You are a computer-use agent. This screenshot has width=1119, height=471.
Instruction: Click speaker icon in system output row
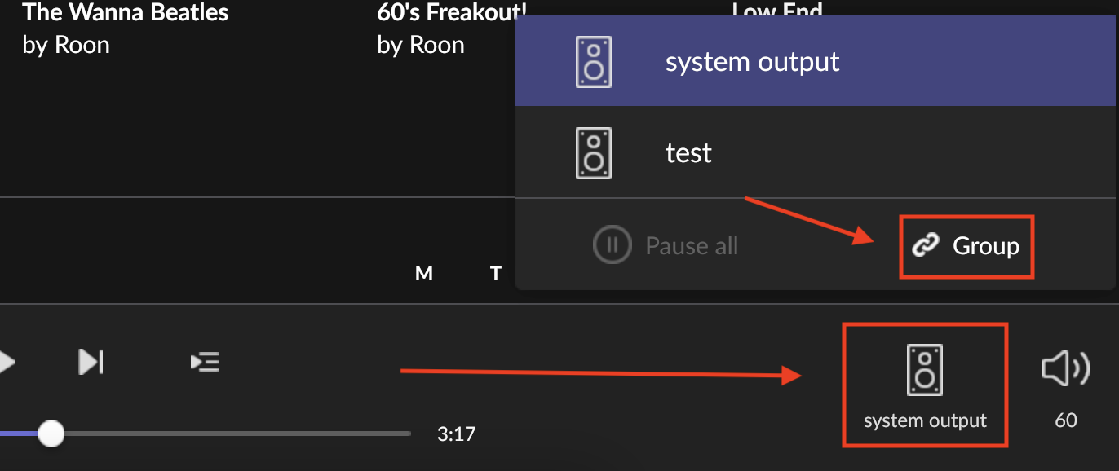(x=594, y=62)
